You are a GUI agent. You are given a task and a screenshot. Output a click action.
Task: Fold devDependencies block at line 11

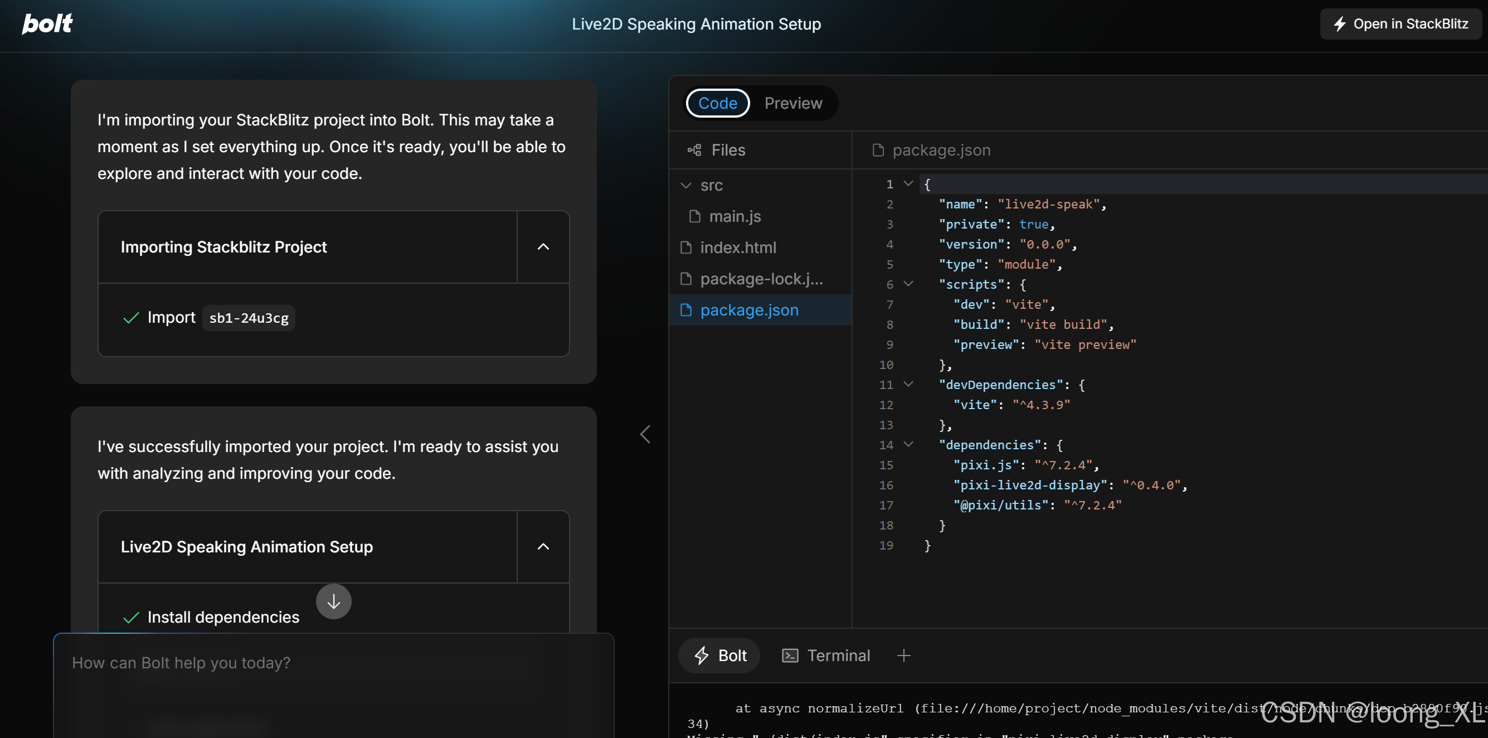coord(908,384)
